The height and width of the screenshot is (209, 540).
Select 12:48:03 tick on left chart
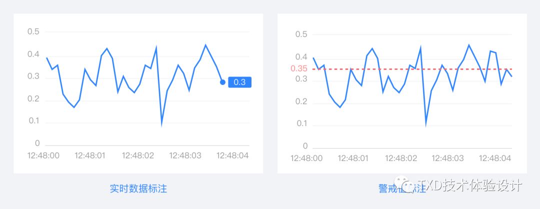185,155
